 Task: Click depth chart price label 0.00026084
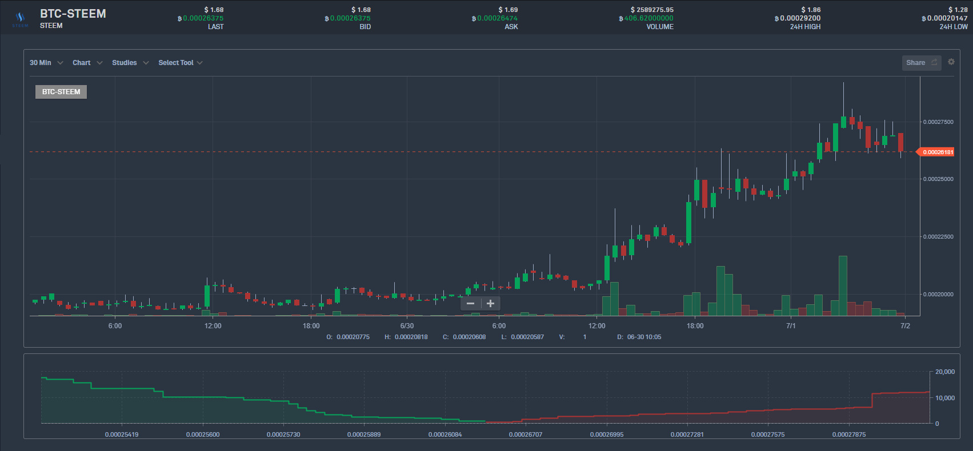(x=445, y=434)
